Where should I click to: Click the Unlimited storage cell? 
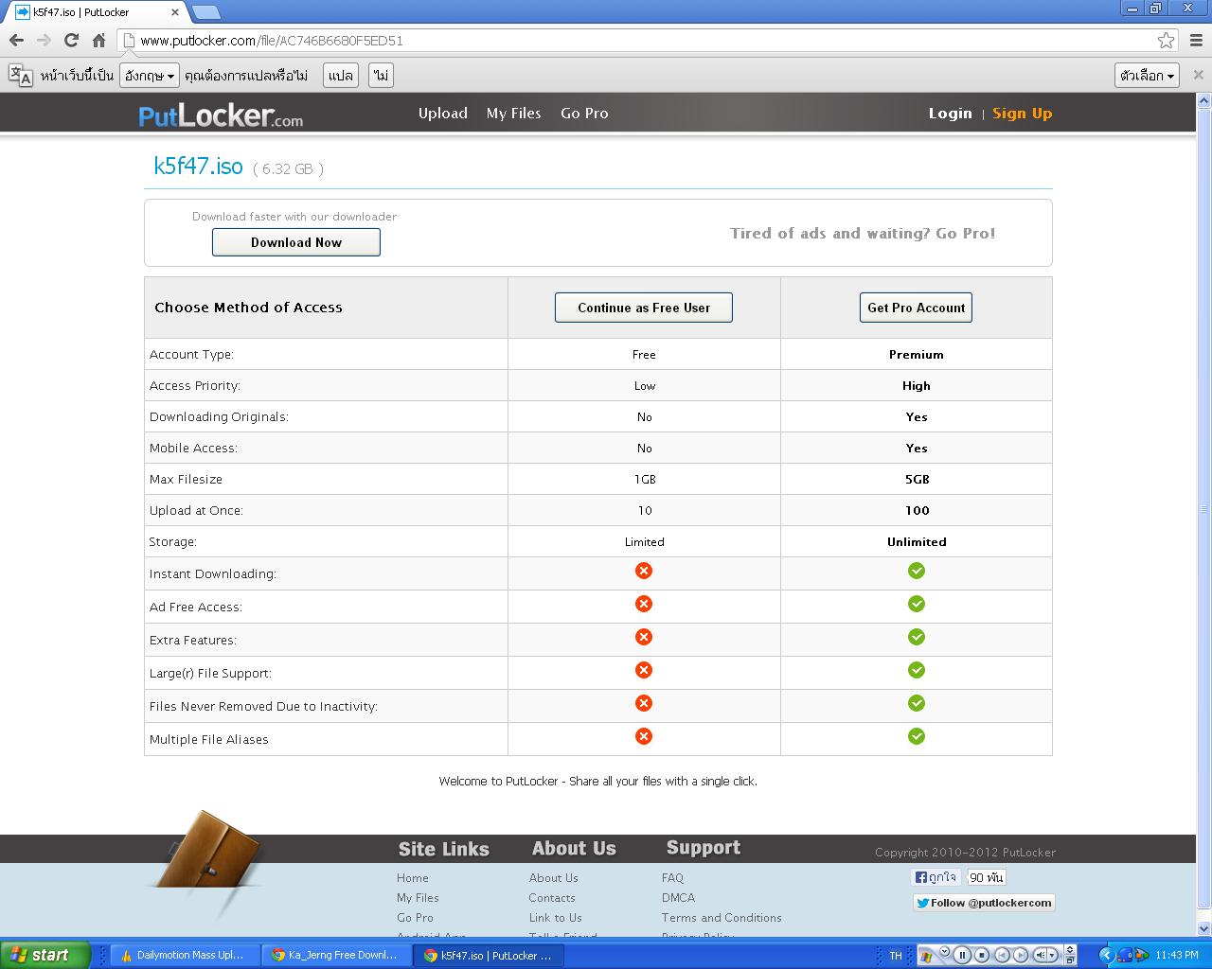point(917,542)
